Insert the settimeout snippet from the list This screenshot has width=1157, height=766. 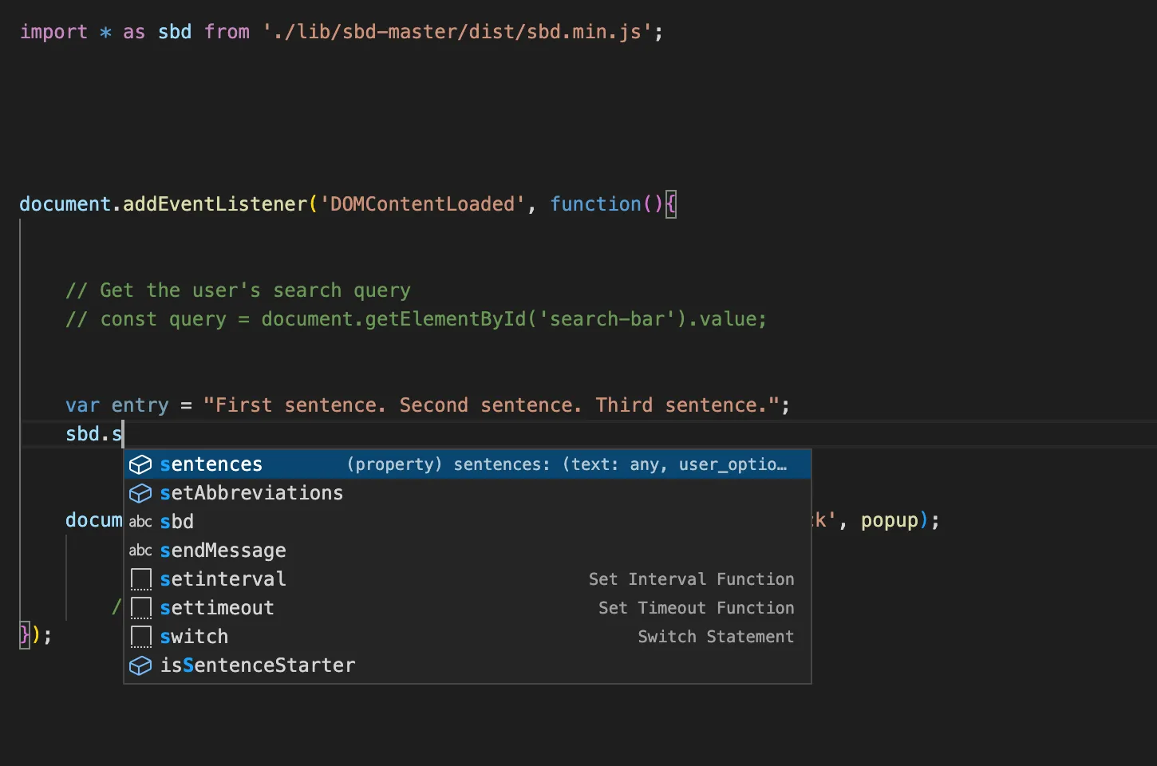pos(217,608)
